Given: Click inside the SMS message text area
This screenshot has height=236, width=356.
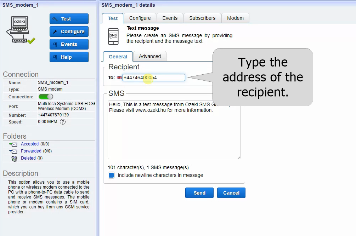Looking at the screenshot, I should click(174, 131).
